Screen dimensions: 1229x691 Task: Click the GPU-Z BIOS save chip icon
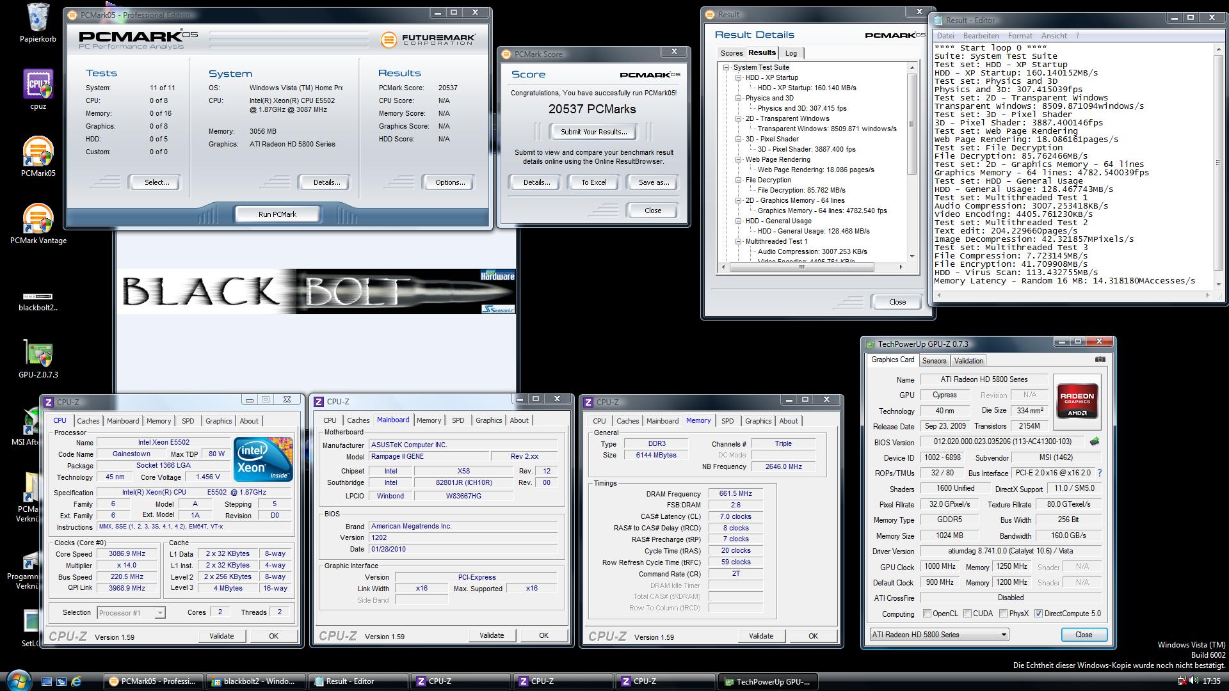(x=1095, y=441)
